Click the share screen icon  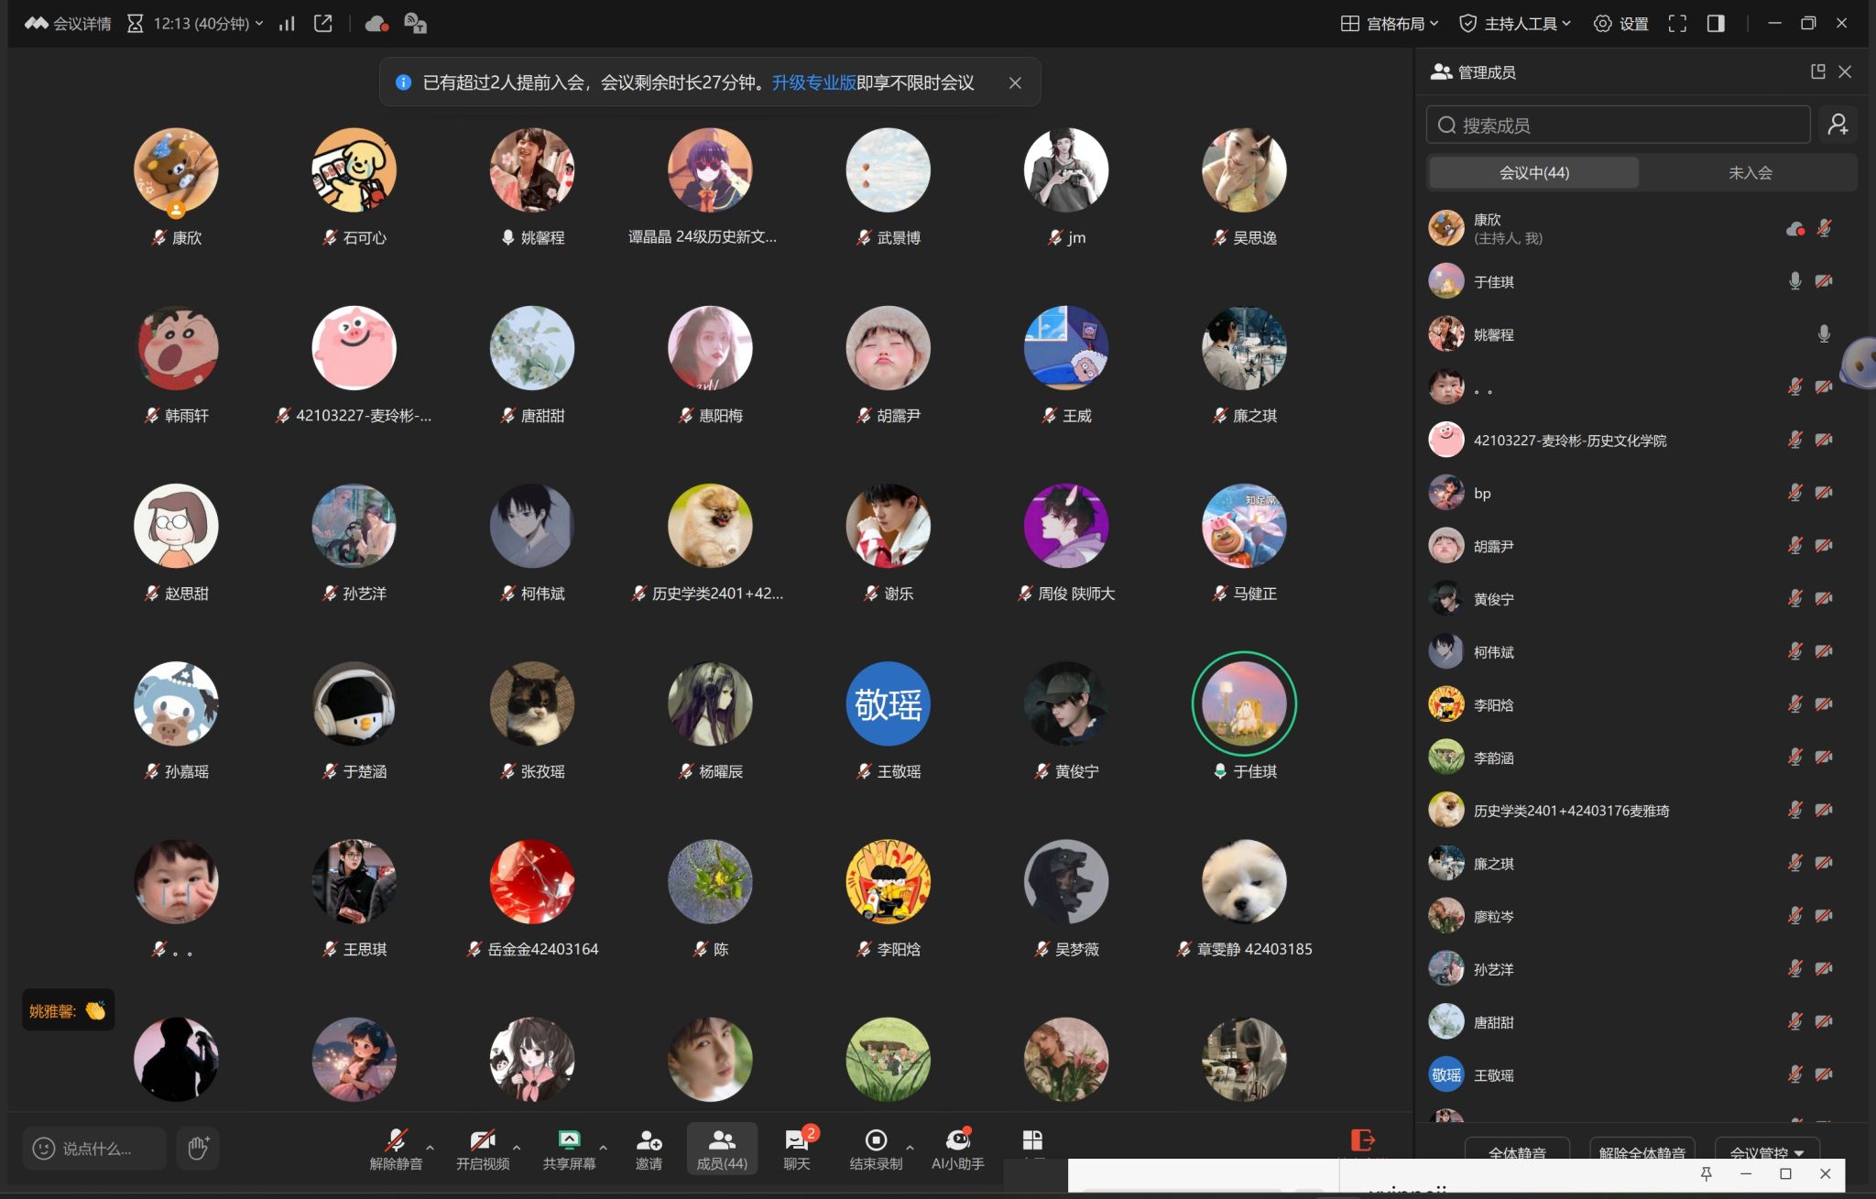(x=569, y=1140)
